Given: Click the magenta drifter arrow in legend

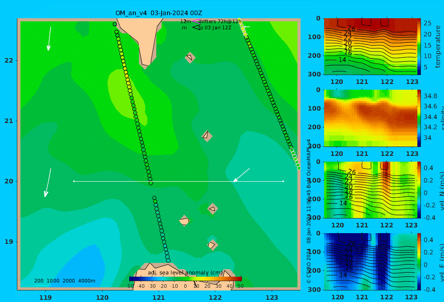Looking at the screenshot, I should [x=195, y=21].
